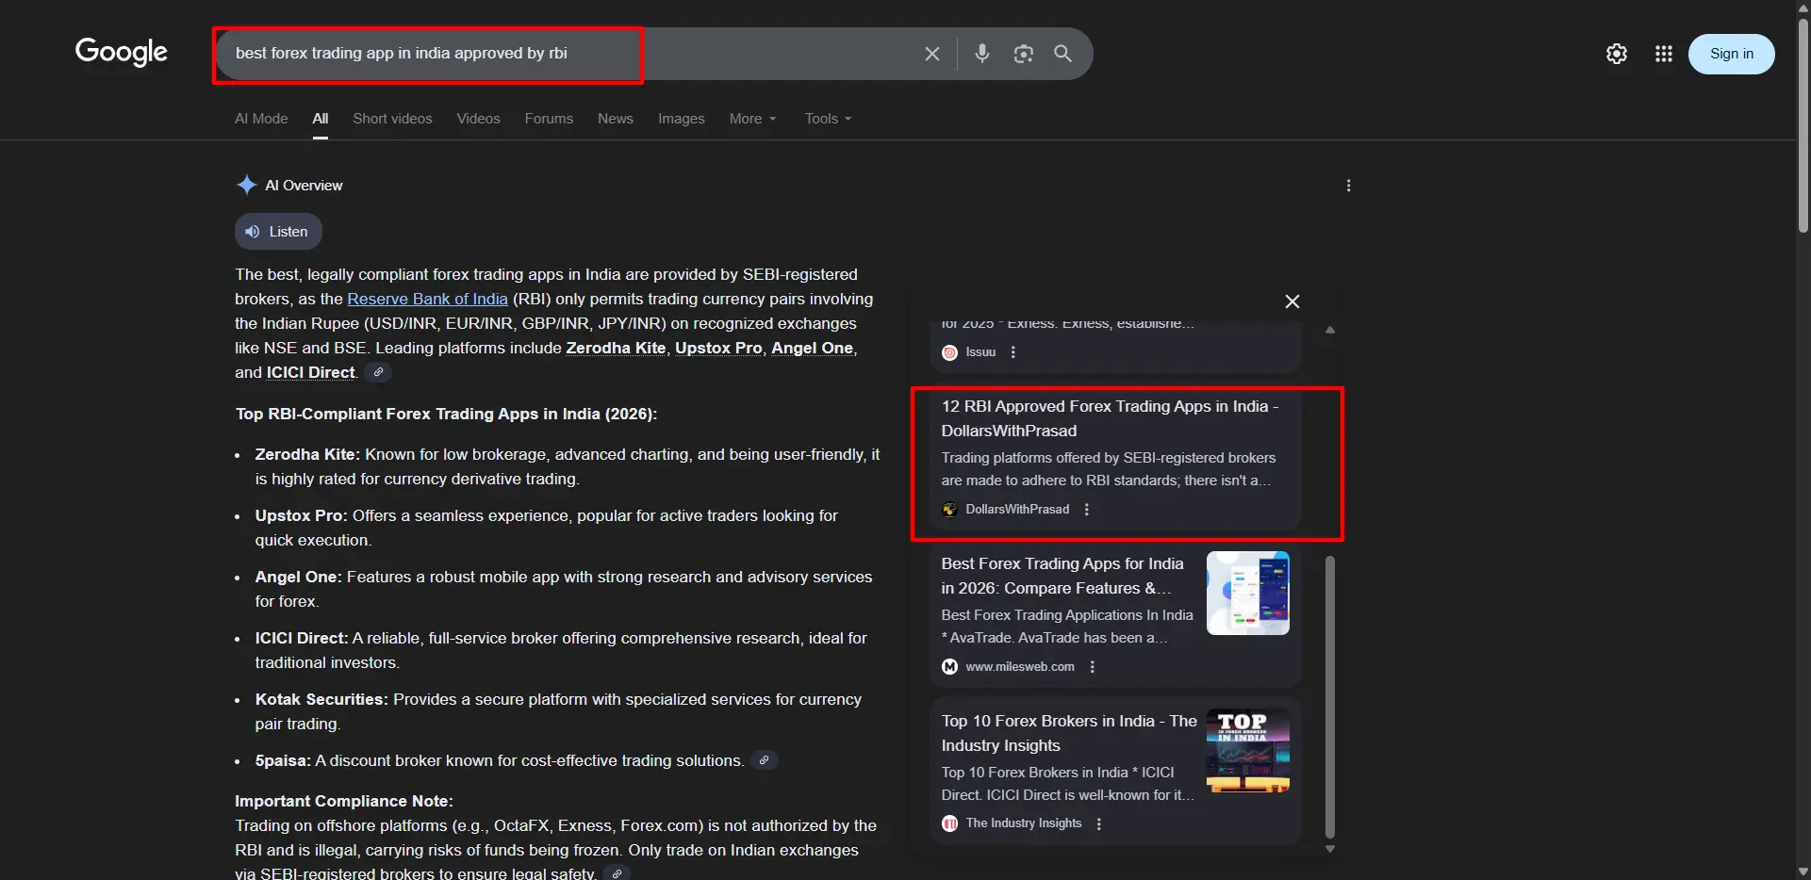Open the Google apps grid
Viewport: 1811px width, 880px height.
click(x=1664, y=54)
